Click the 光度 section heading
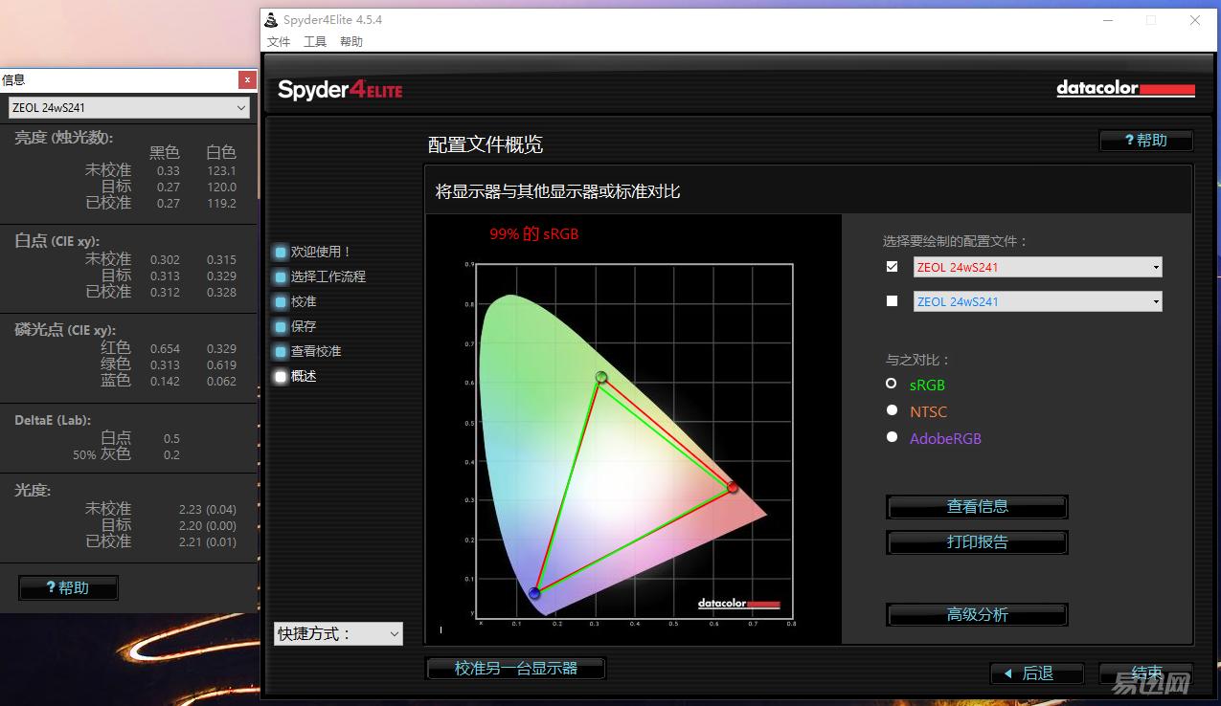 (x=33, y=490)
